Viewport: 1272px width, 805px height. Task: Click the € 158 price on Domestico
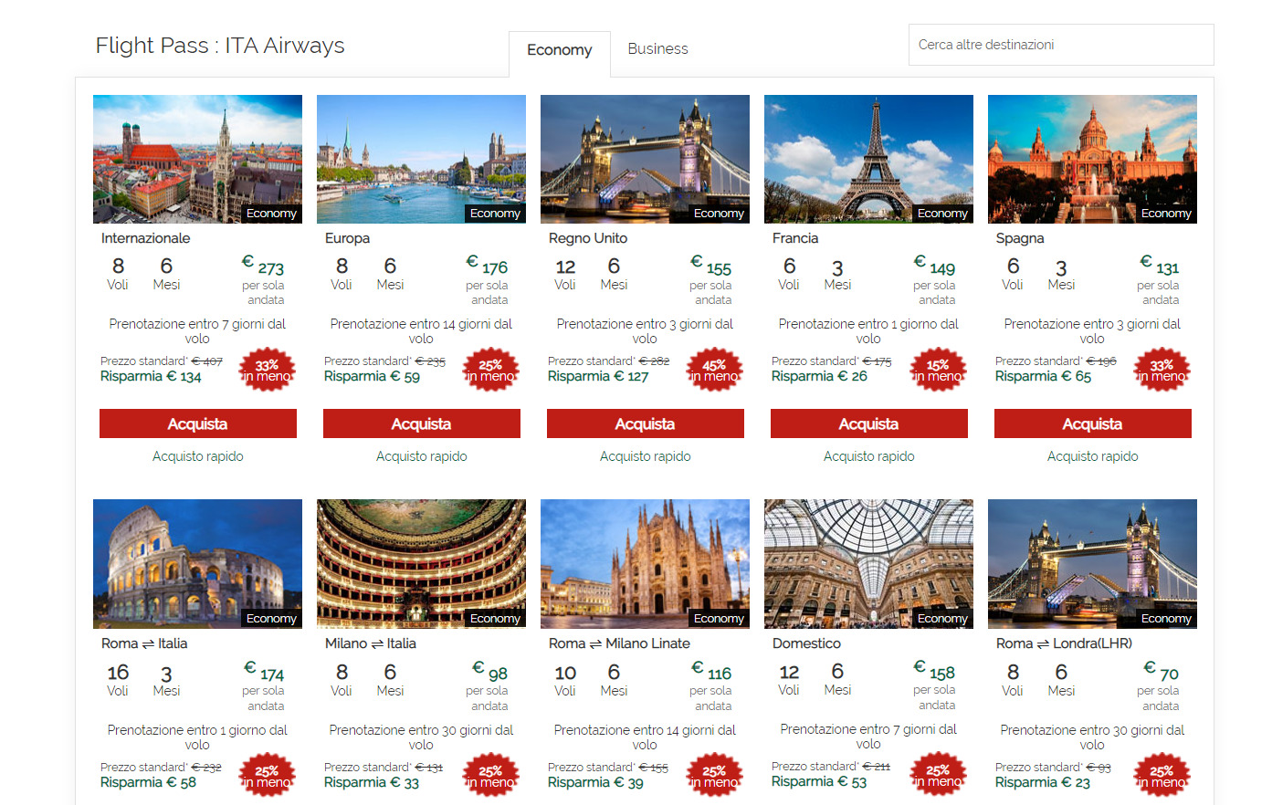(x=935, y=671)
